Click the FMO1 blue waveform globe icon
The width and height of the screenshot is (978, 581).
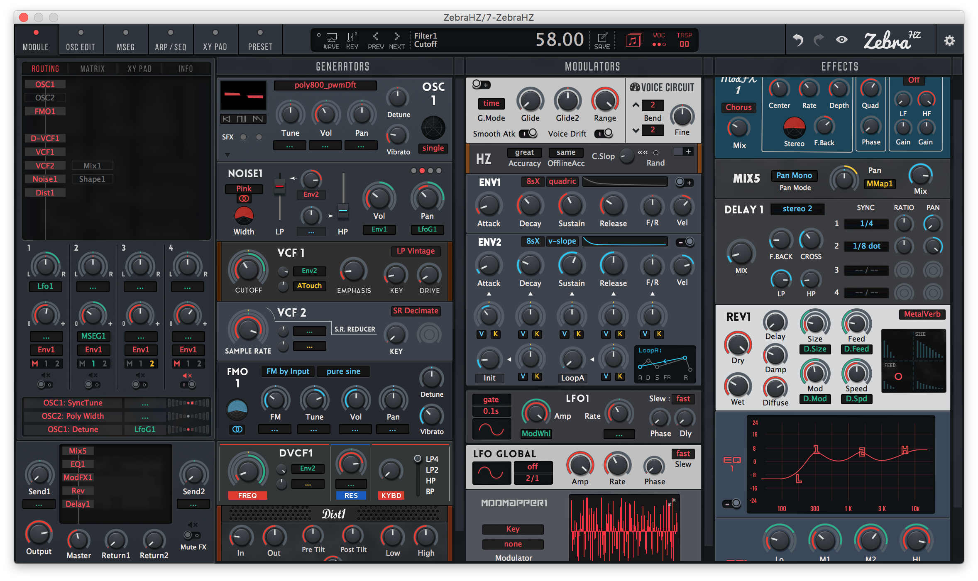coord(237,410)
